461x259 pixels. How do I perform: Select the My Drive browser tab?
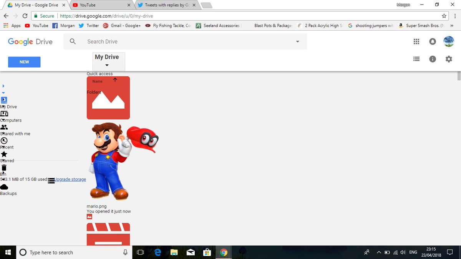(36, 5)
